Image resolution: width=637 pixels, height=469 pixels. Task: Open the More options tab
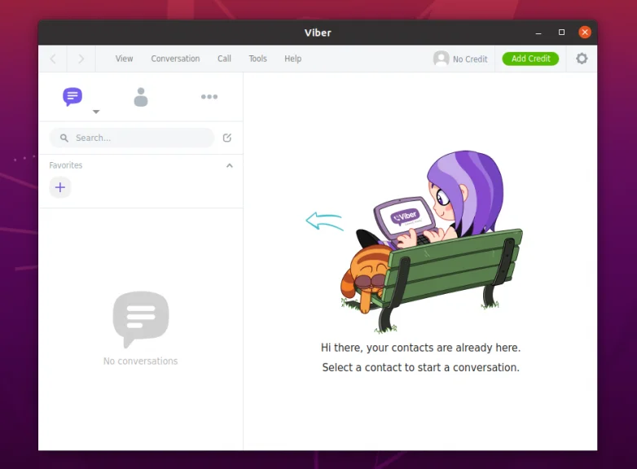209,97
